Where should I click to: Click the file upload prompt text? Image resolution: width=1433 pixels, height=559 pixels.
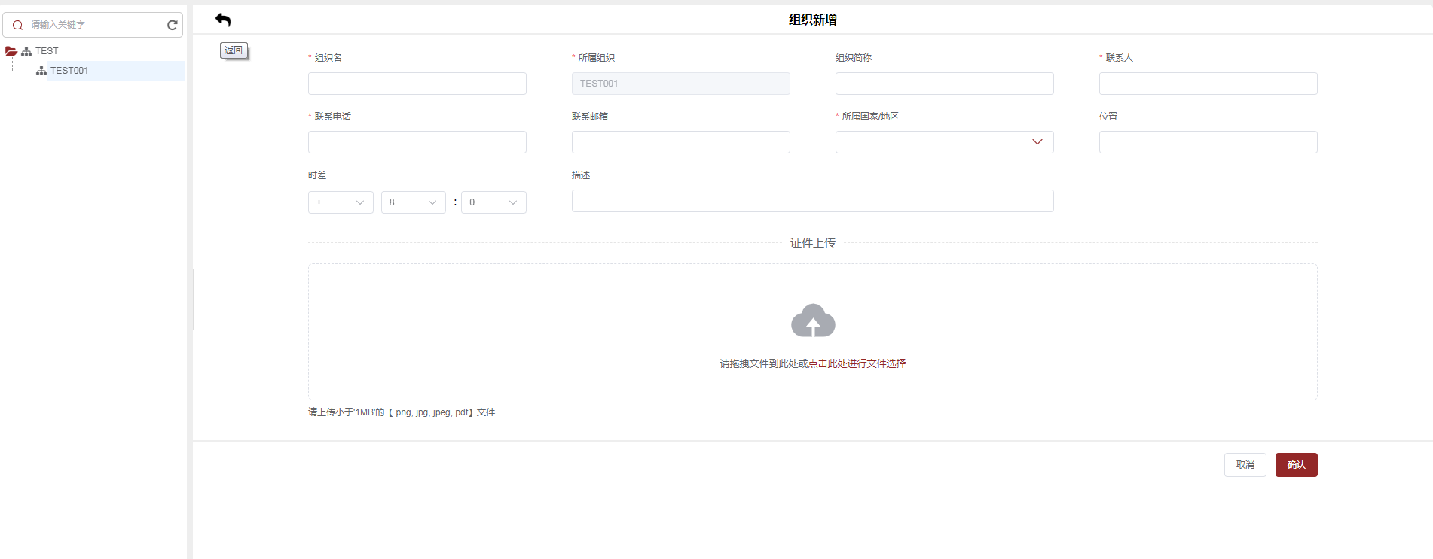pos(812,363)
